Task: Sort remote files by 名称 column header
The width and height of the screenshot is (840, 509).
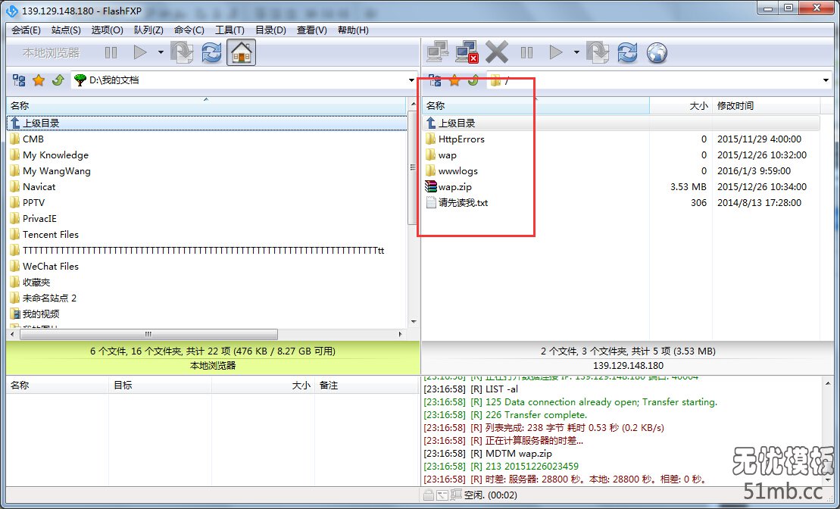Action: click(536, 105)
